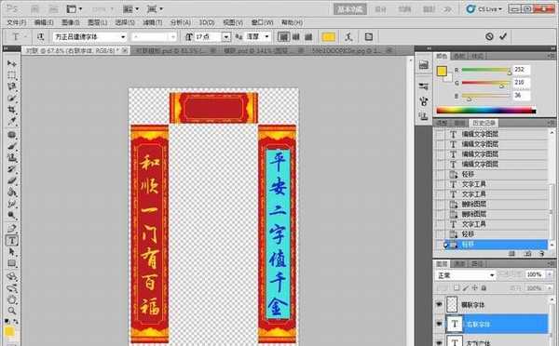
Task: Open the Mini Bridge docked panel icon
Action: click(424, 65)
